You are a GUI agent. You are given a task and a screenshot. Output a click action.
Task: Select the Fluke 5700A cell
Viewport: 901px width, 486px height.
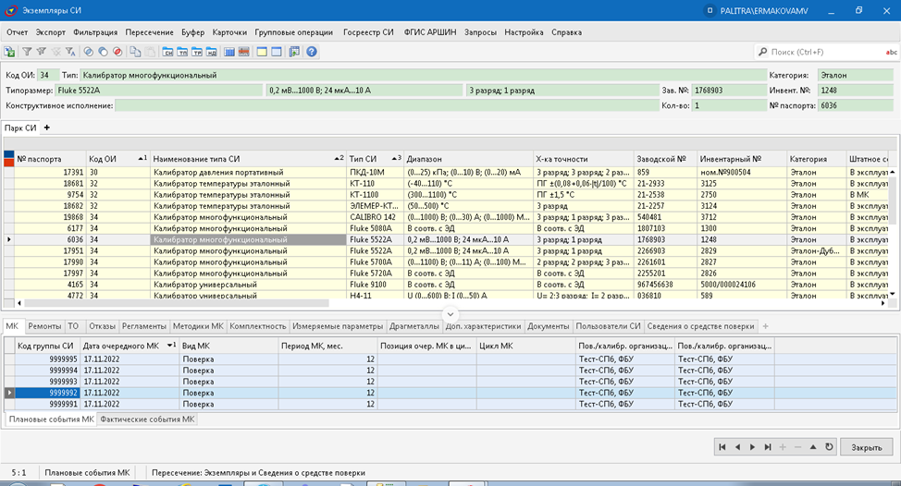[376, 261]
